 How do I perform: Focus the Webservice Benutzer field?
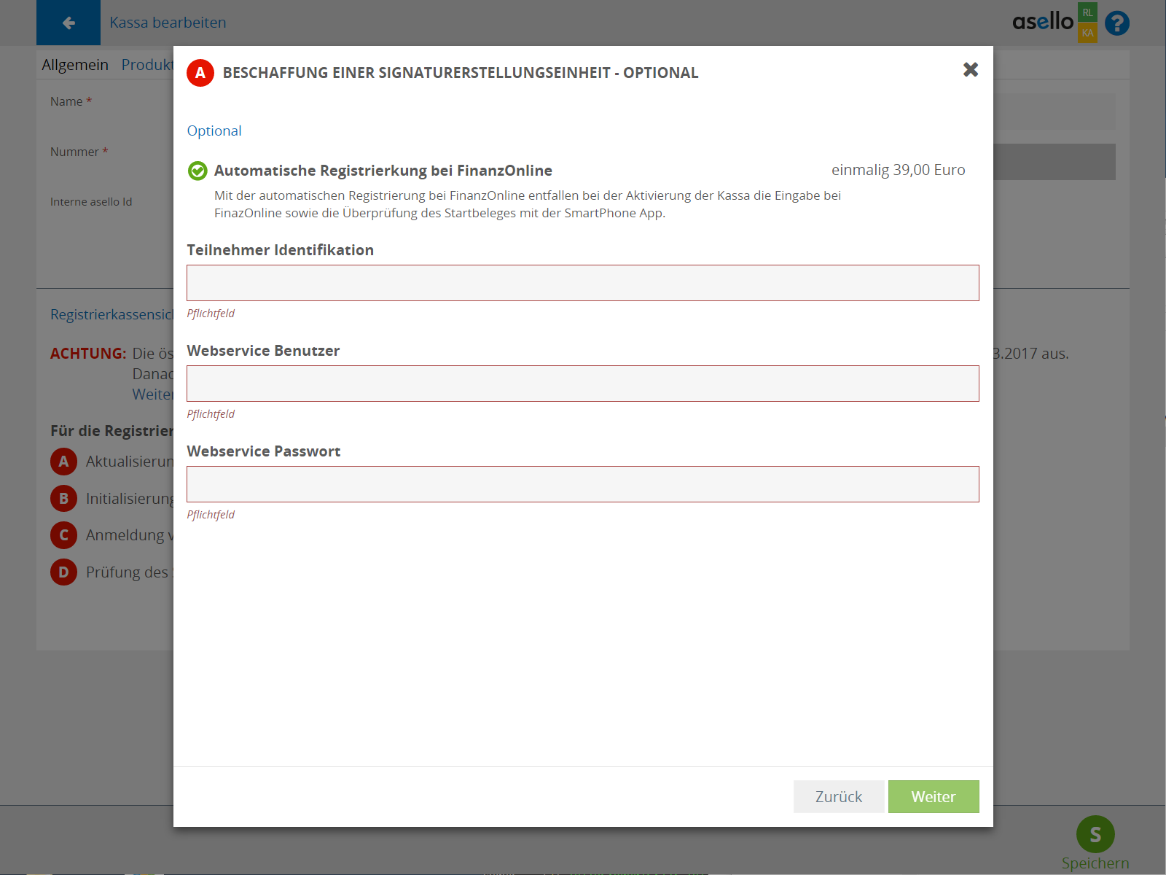pos(582,384)
